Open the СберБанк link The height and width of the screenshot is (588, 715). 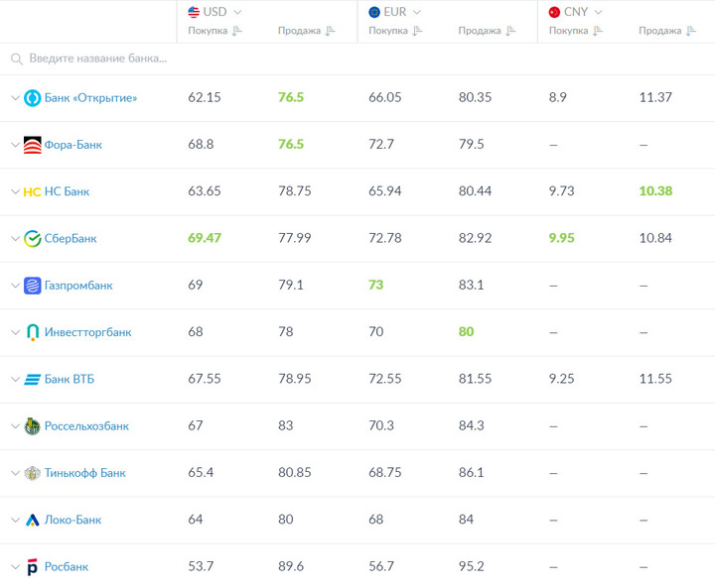coord(71,239)
